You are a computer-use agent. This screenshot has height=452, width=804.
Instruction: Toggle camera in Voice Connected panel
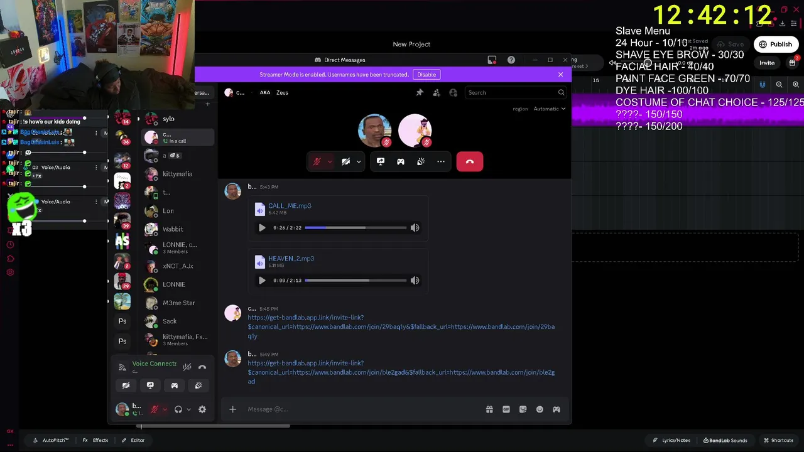(126, 385)
